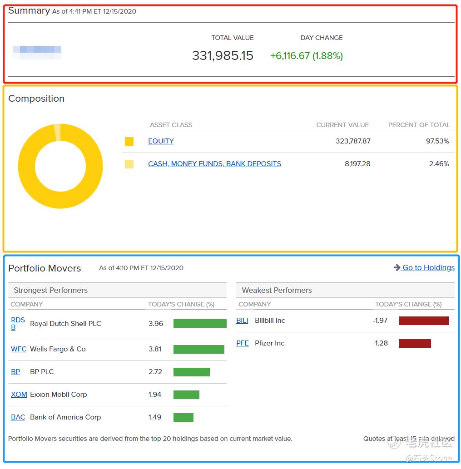This screenshot has height=469, width=461.
Task: Click the Go to Holdings link
Action: click(x=428, y=267)
